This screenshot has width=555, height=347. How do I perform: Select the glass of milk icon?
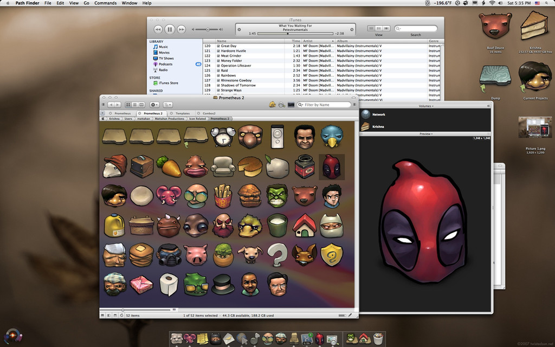pos(277,225)
